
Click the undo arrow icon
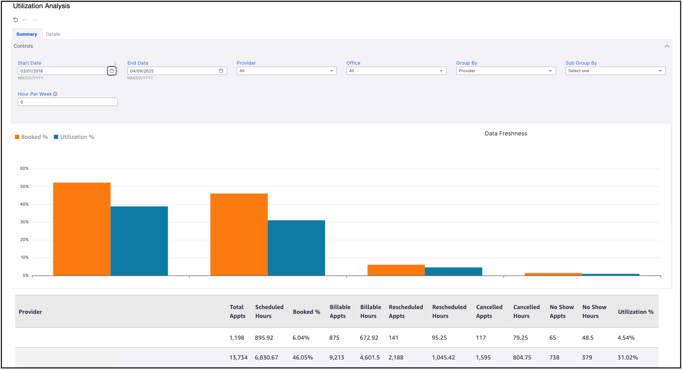point(25,20)
